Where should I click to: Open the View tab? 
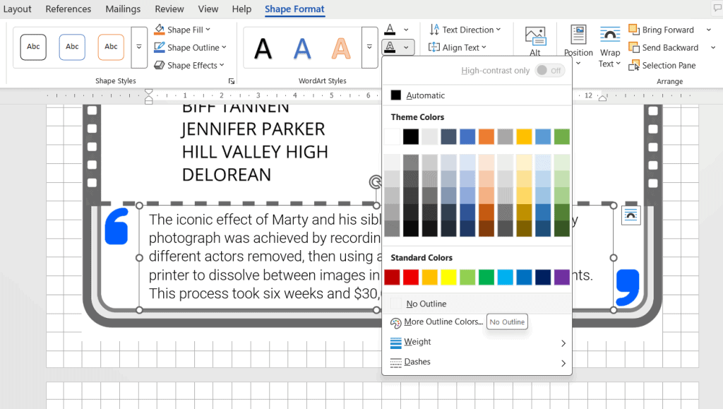208,8
